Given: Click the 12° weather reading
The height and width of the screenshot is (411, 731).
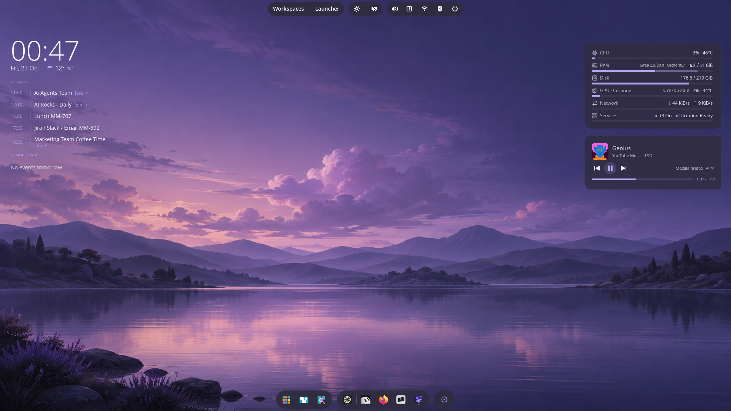Looking at the screenshot, I should [x=60, y=68].
